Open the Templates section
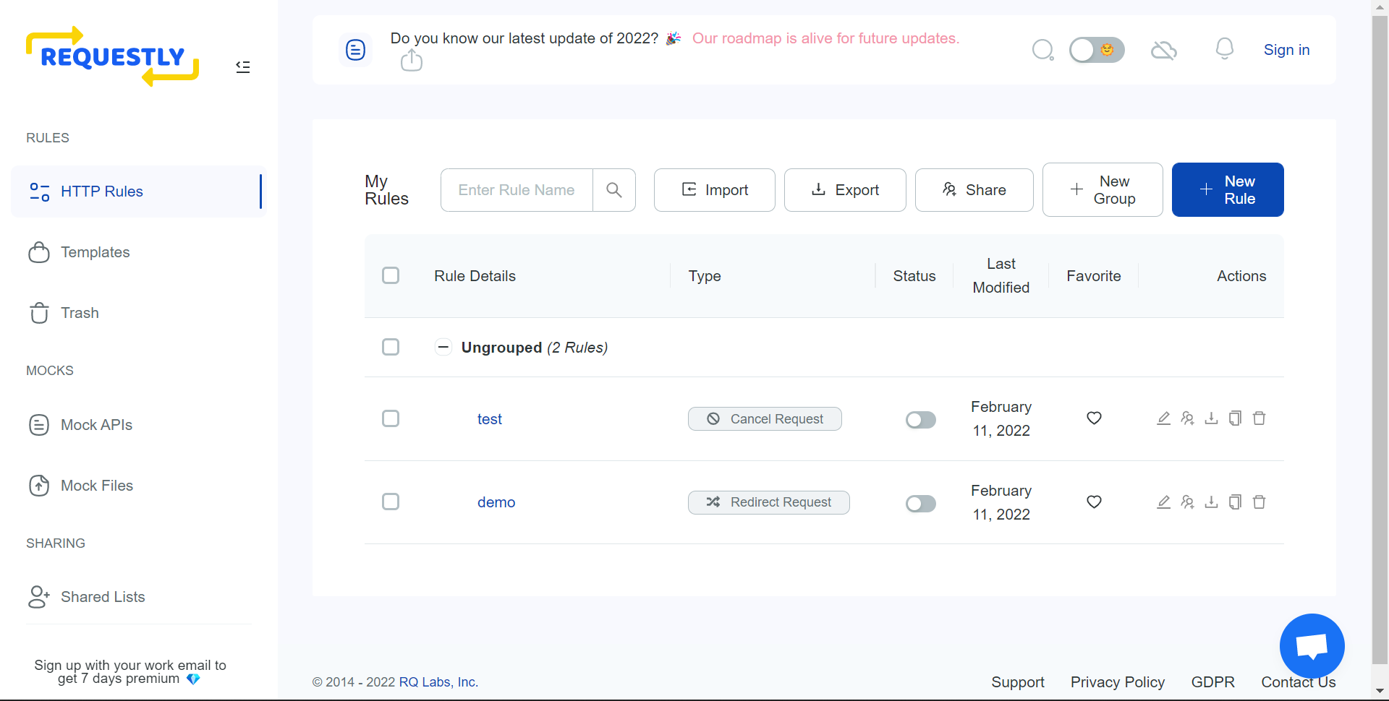 (95, 252)
